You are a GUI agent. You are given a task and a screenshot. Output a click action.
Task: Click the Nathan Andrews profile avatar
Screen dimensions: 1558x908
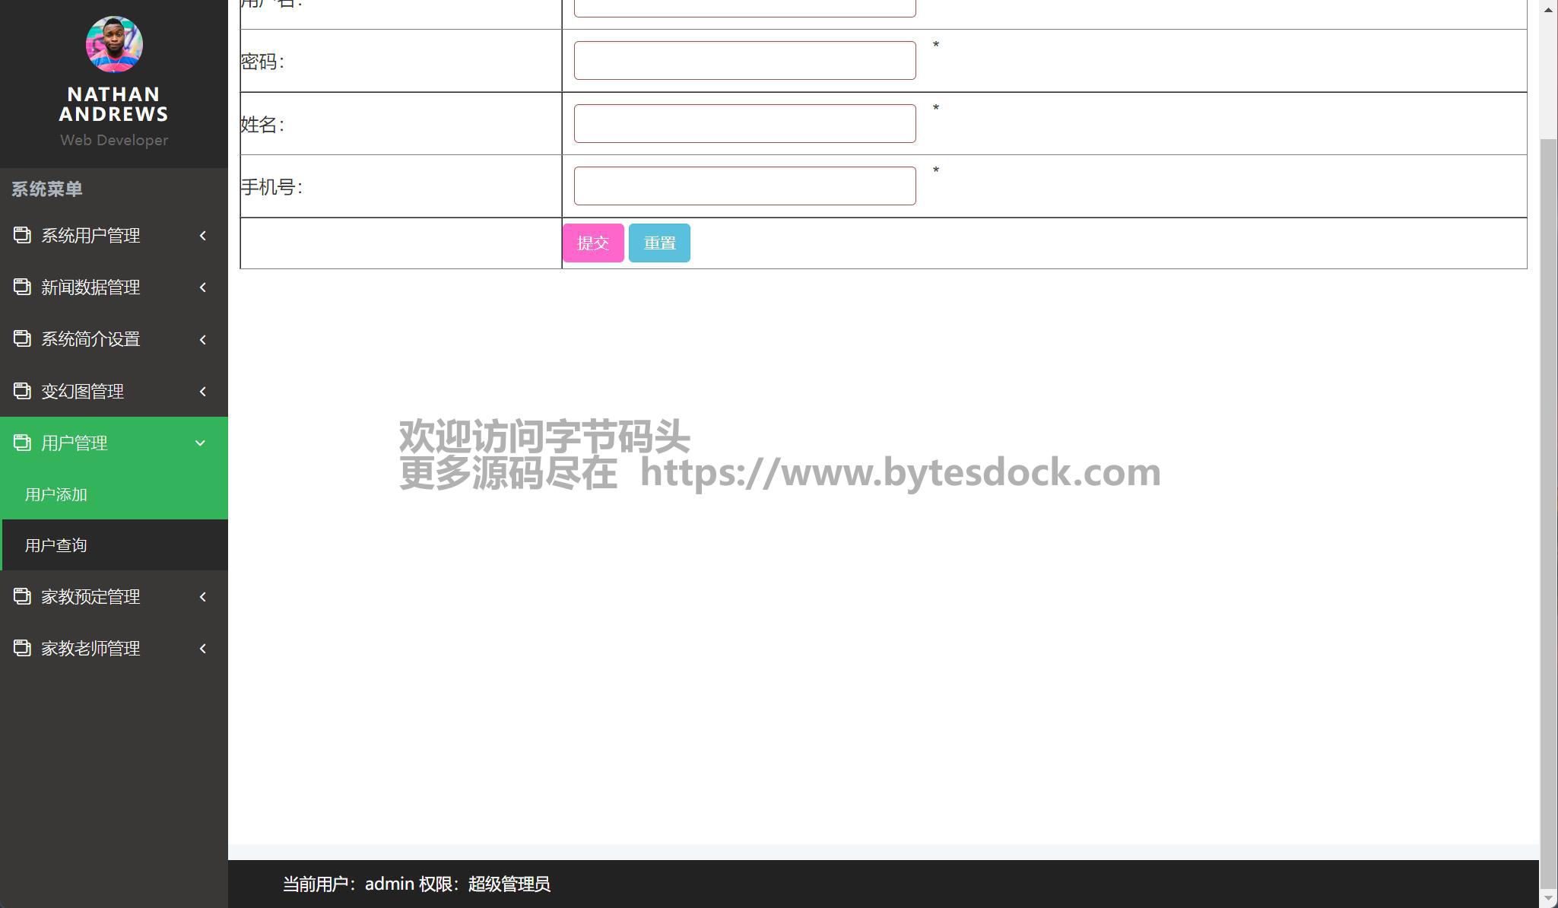[114, 45]
